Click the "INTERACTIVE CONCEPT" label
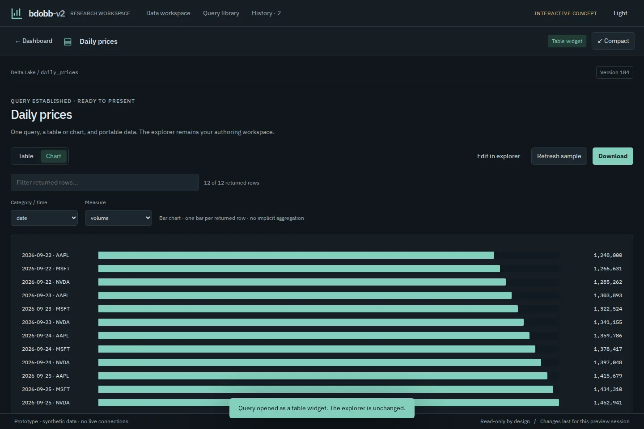The height and width of the screenshot is (429, 644). [566, 13]
